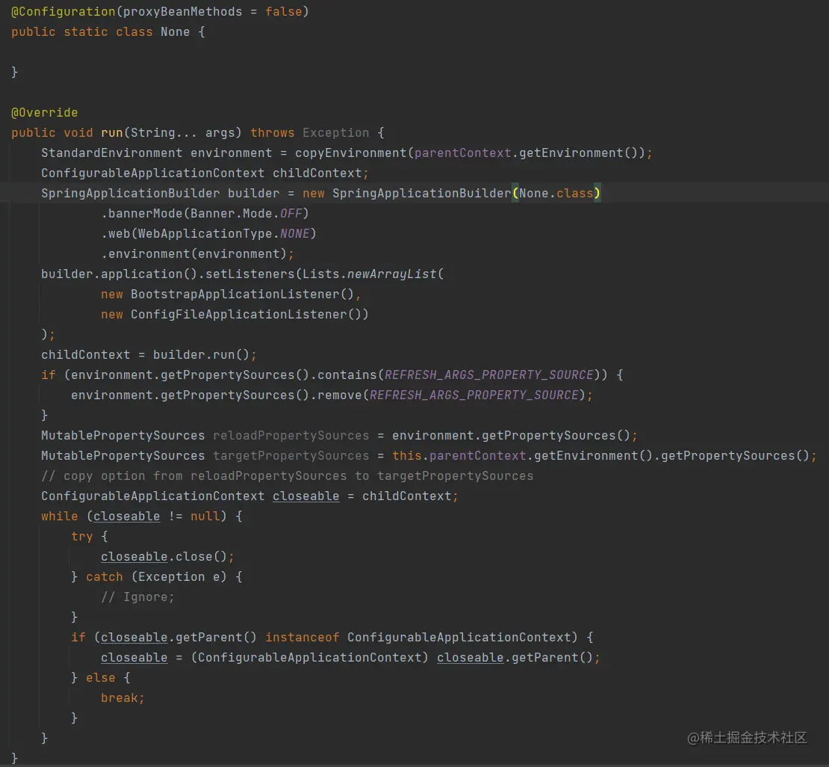Click 'BootstrapApplicationListener' constructor
The width and height of the screenshot is (829, 767).
pyautogui.click(x=235, y=295)
